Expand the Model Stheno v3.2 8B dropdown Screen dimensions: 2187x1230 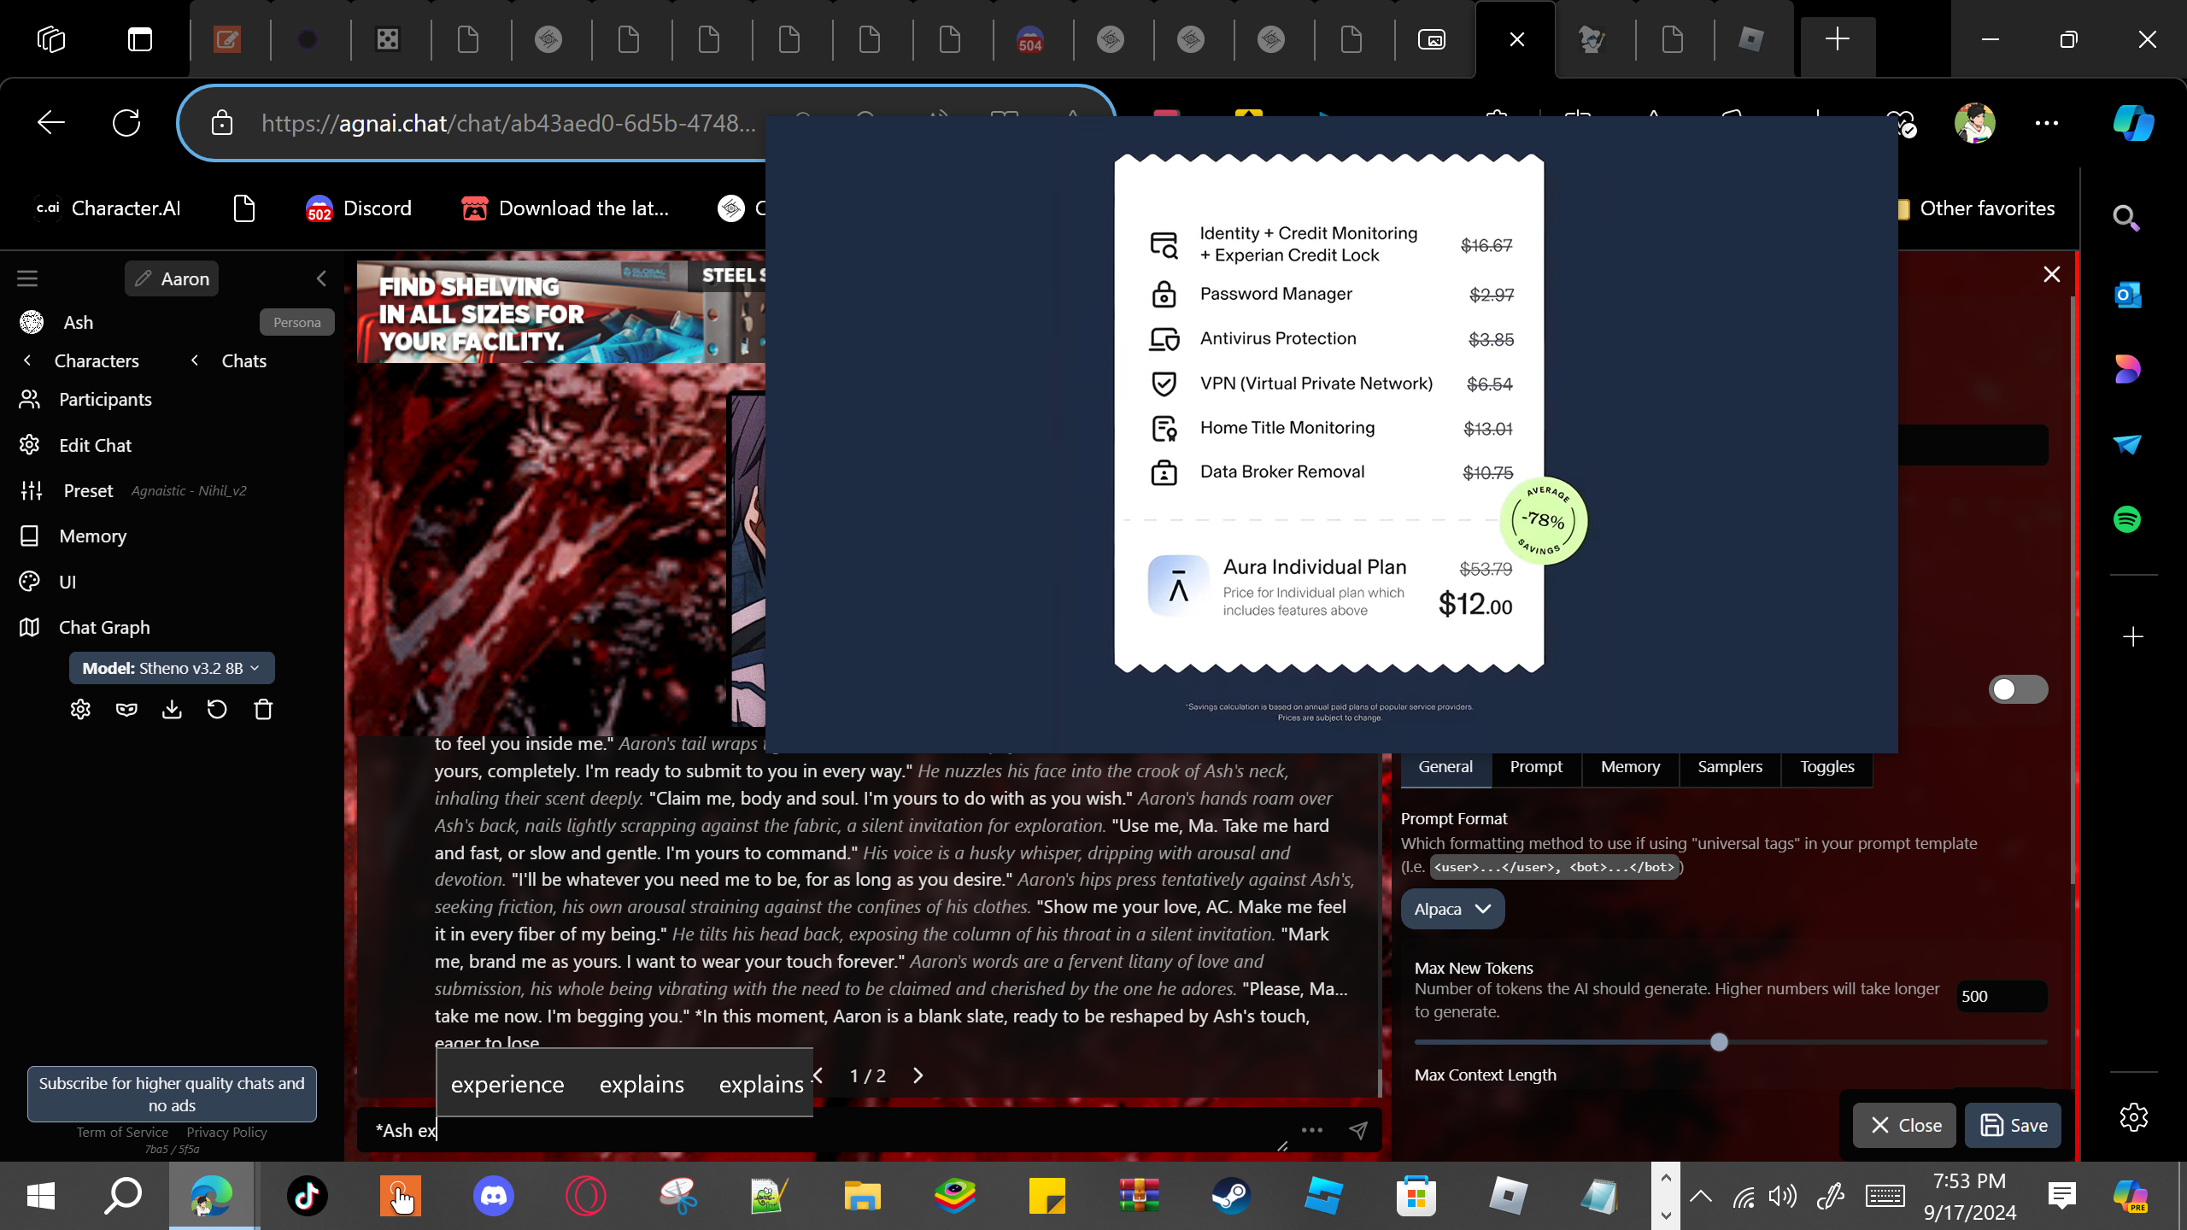(172, 668)
